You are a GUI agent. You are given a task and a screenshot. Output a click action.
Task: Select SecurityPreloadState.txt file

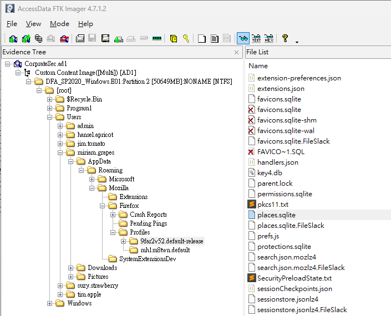(294, 278)
